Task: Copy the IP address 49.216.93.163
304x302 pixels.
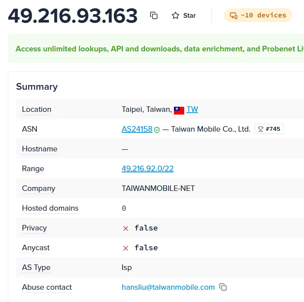Action: (154, 15)
